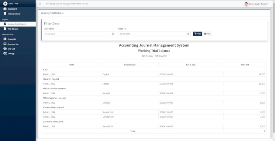The width and height of the screenshot is (275, 141).
Task: Click the Filter button
Action: 197,34
